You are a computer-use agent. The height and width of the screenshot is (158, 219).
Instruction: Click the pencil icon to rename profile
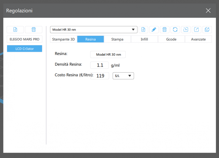pyautogui.click(x=154, y=30)
